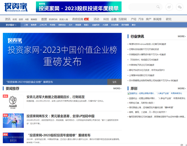Open the 产经 menu item
The image size is (187, 146).
133,19
